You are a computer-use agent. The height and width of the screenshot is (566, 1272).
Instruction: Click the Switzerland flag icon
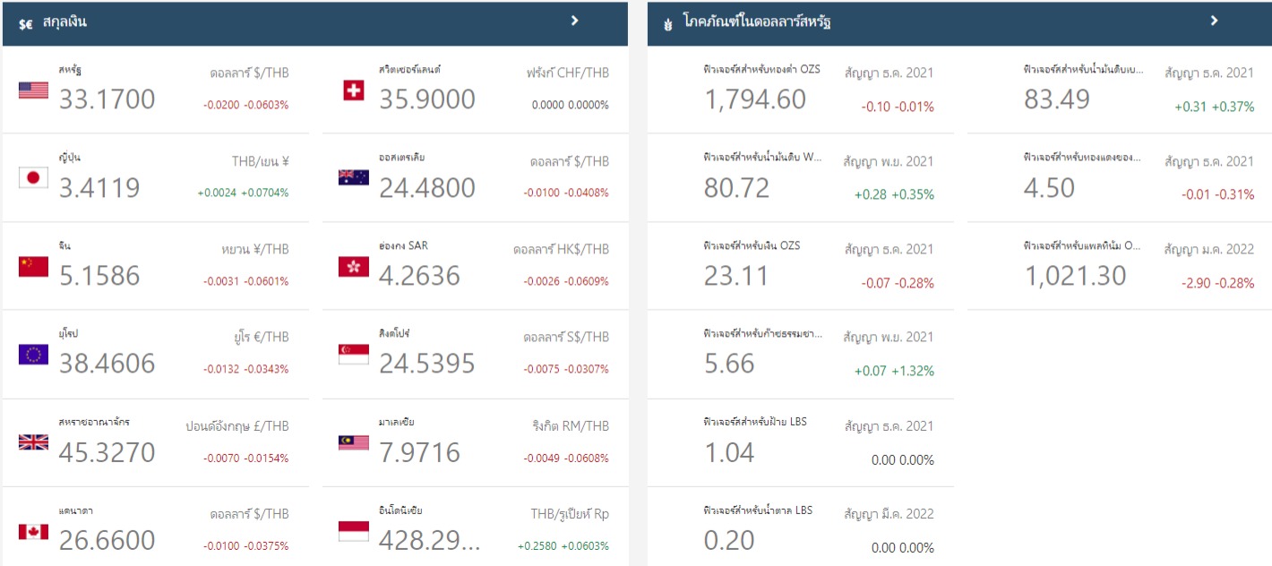[354, 90]
